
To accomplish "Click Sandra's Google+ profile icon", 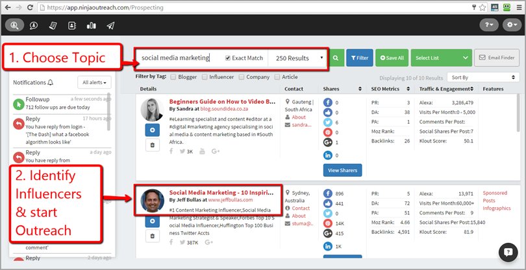I will [x=216, y=152].
